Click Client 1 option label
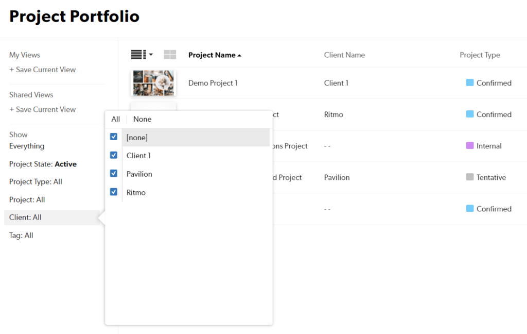Screen dimensions: 527x334 point(138,156)
